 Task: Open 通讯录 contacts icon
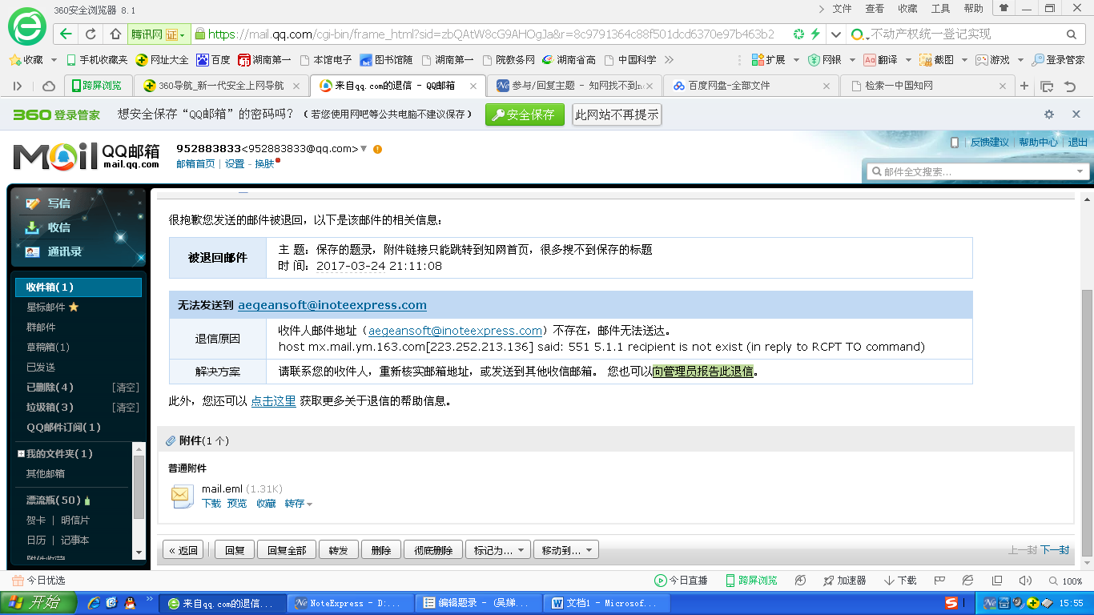(33, 251)
